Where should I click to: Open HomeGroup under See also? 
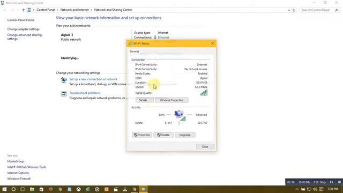pyautogui.click(x=16, y=161)
